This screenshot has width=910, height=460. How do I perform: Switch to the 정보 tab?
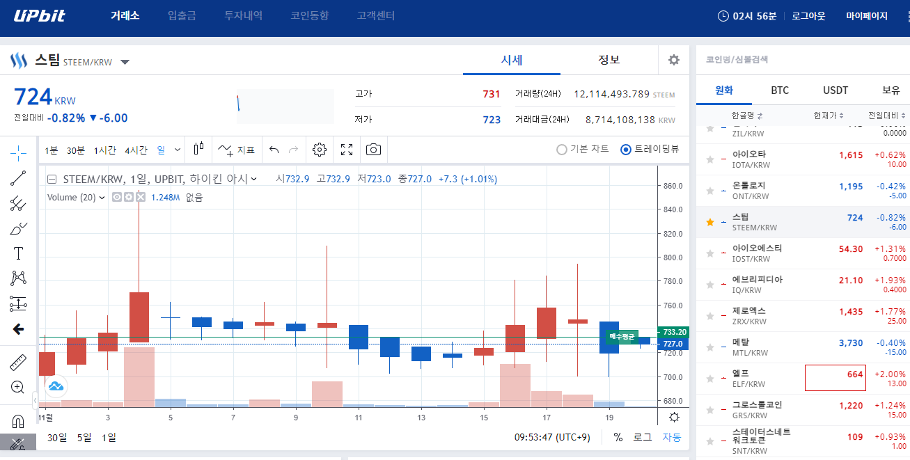(609, 60)
